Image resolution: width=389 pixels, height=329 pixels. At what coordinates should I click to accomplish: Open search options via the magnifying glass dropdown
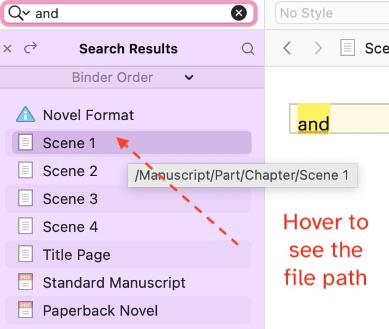(19, 13)
